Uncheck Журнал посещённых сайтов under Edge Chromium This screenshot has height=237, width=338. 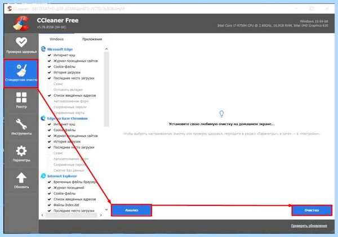(50, 136)
